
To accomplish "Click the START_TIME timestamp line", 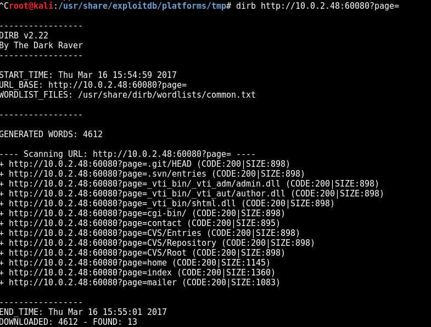I will click(88, 75).
